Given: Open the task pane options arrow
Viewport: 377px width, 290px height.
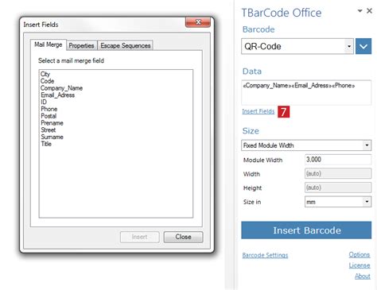Looking at the screenshot, I should tap(360, 11).
